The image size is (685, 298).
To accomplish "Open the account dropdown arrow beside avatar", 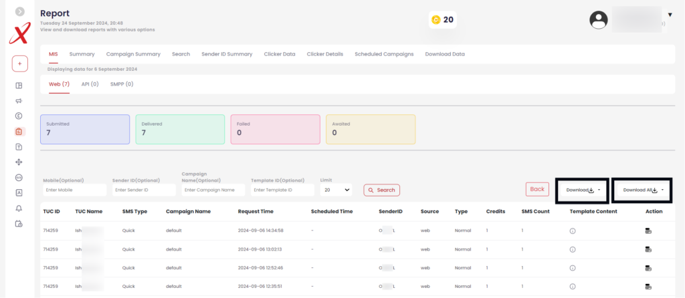I will (670, 15).
